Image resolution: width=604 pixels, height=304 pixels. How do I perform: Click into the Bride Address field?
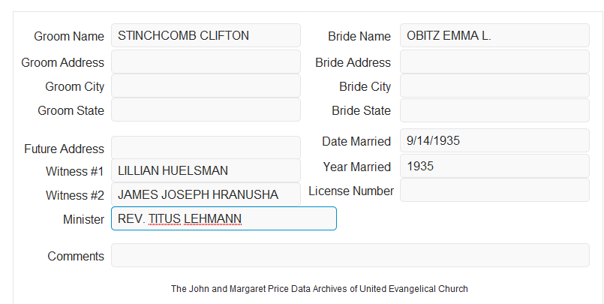pyautogui.click(x=494, y=62)
